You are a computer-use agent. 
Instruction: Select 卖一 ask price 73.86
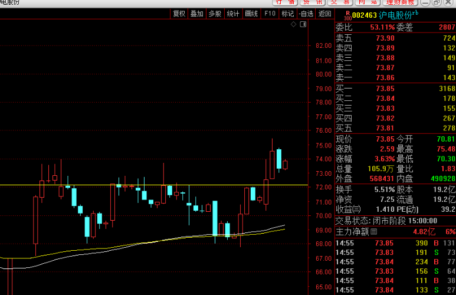(385, 78)
